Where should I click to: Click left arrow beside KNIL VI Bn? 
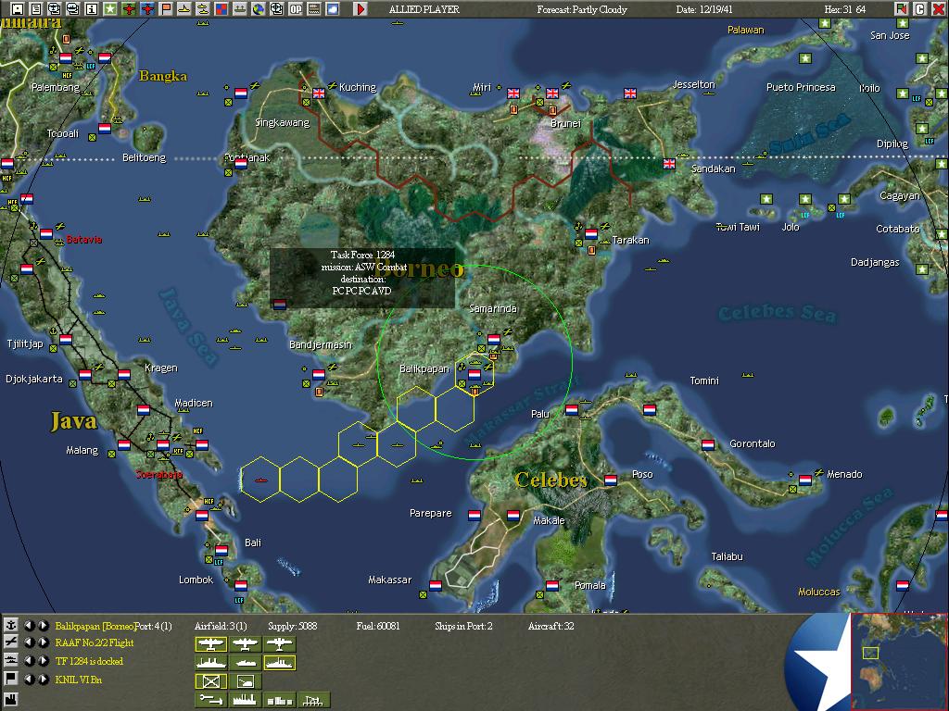point(29,680)
